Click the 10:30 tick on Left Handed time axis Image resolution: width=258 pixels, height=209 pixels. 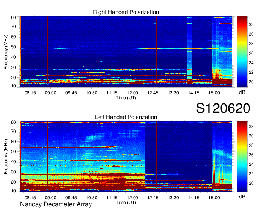tap(91, 198)
